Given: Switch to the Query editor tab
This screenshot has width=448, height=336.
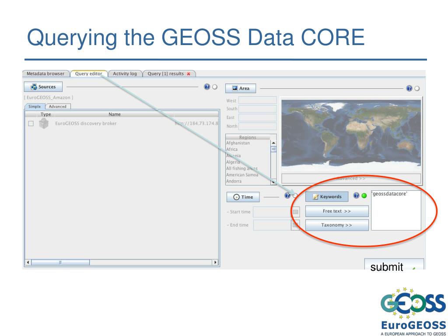Looking at the screenshot, I should coord(88,73).
